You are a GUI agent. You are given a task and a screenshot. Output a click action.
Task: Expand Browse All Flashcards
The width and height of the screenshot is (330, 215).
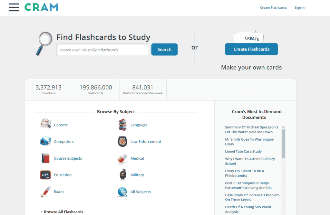click(x=62, y=212)
